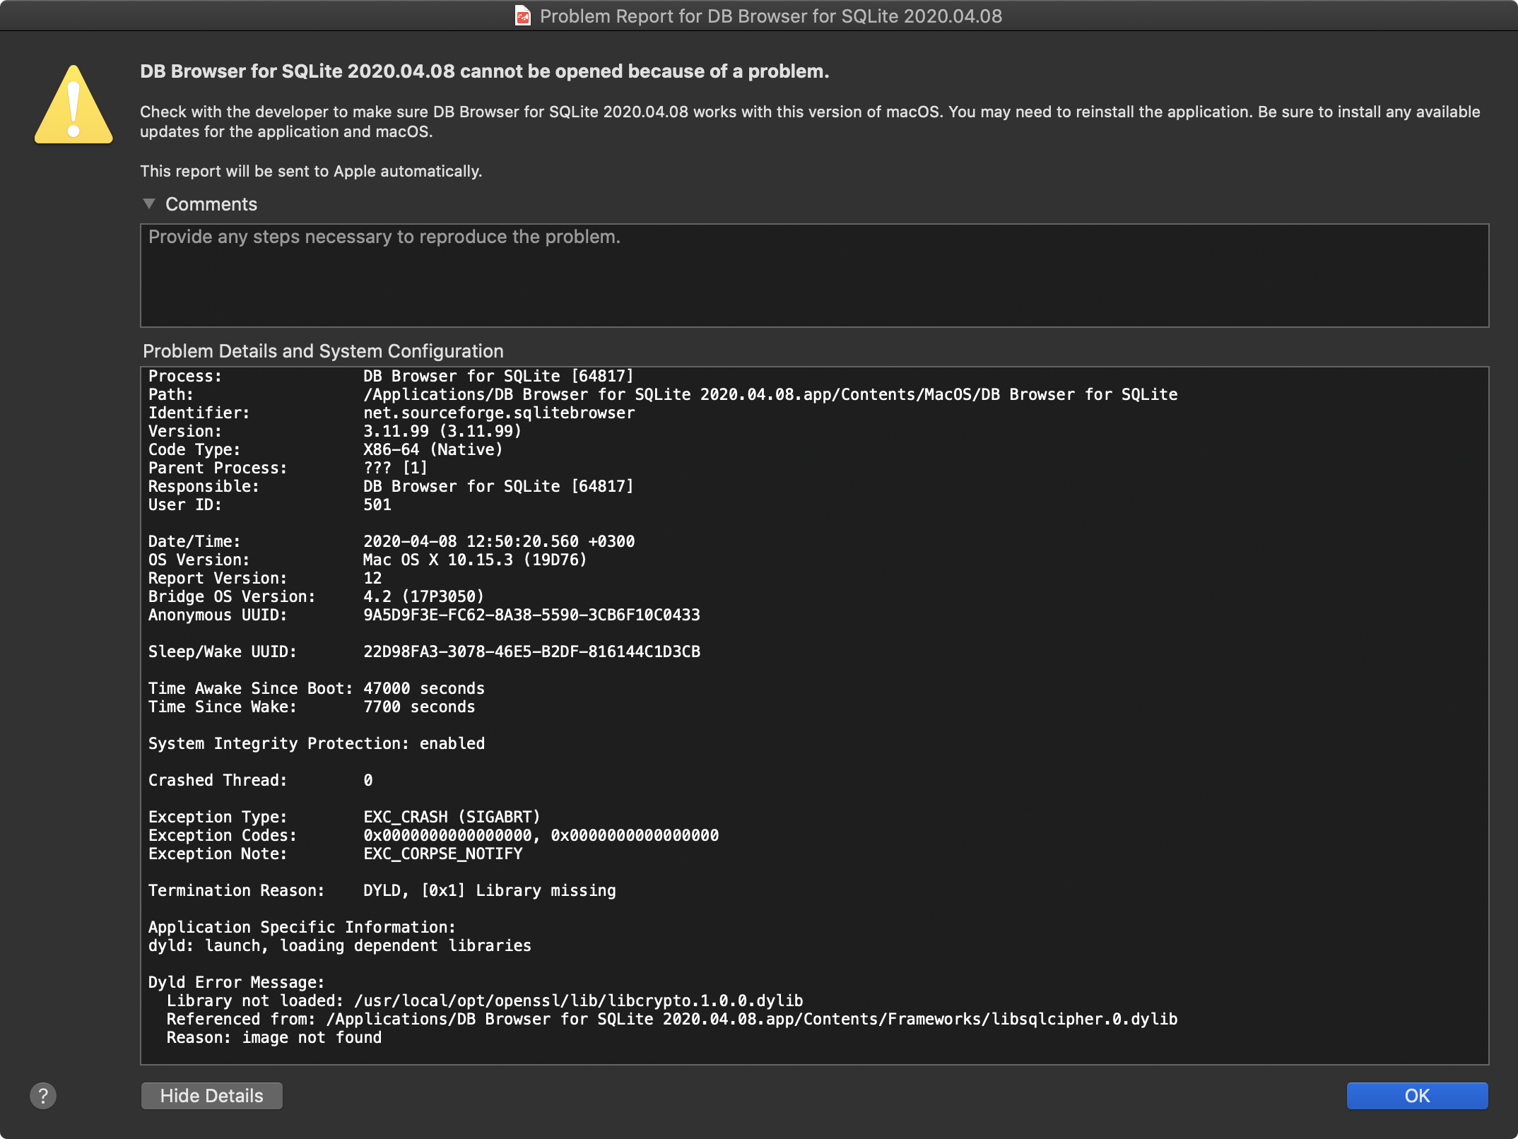
Task: Click the Hide Details button
Action: pos(211,1096)
